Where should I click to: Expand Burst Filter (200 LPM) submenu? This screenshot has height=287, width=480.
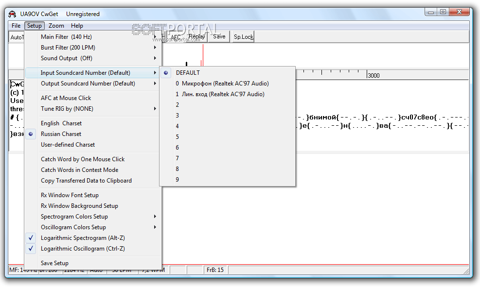point(93,48)
